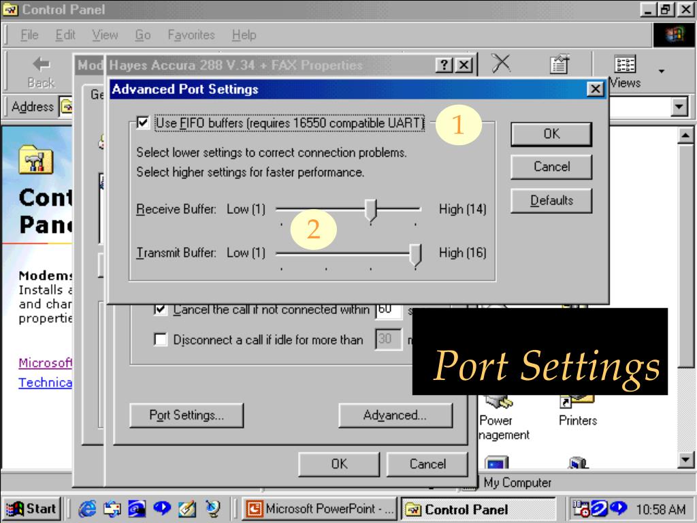Screen dimensions: 697x523
Task: Click the Views icon in the toolbar
Action: point(625,64)
